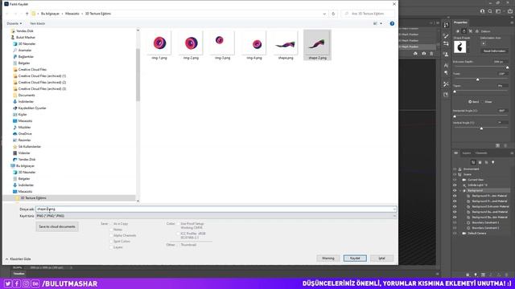
Task: Open the Kayıt türü PNG format dropdown
Action: (216, 216)
